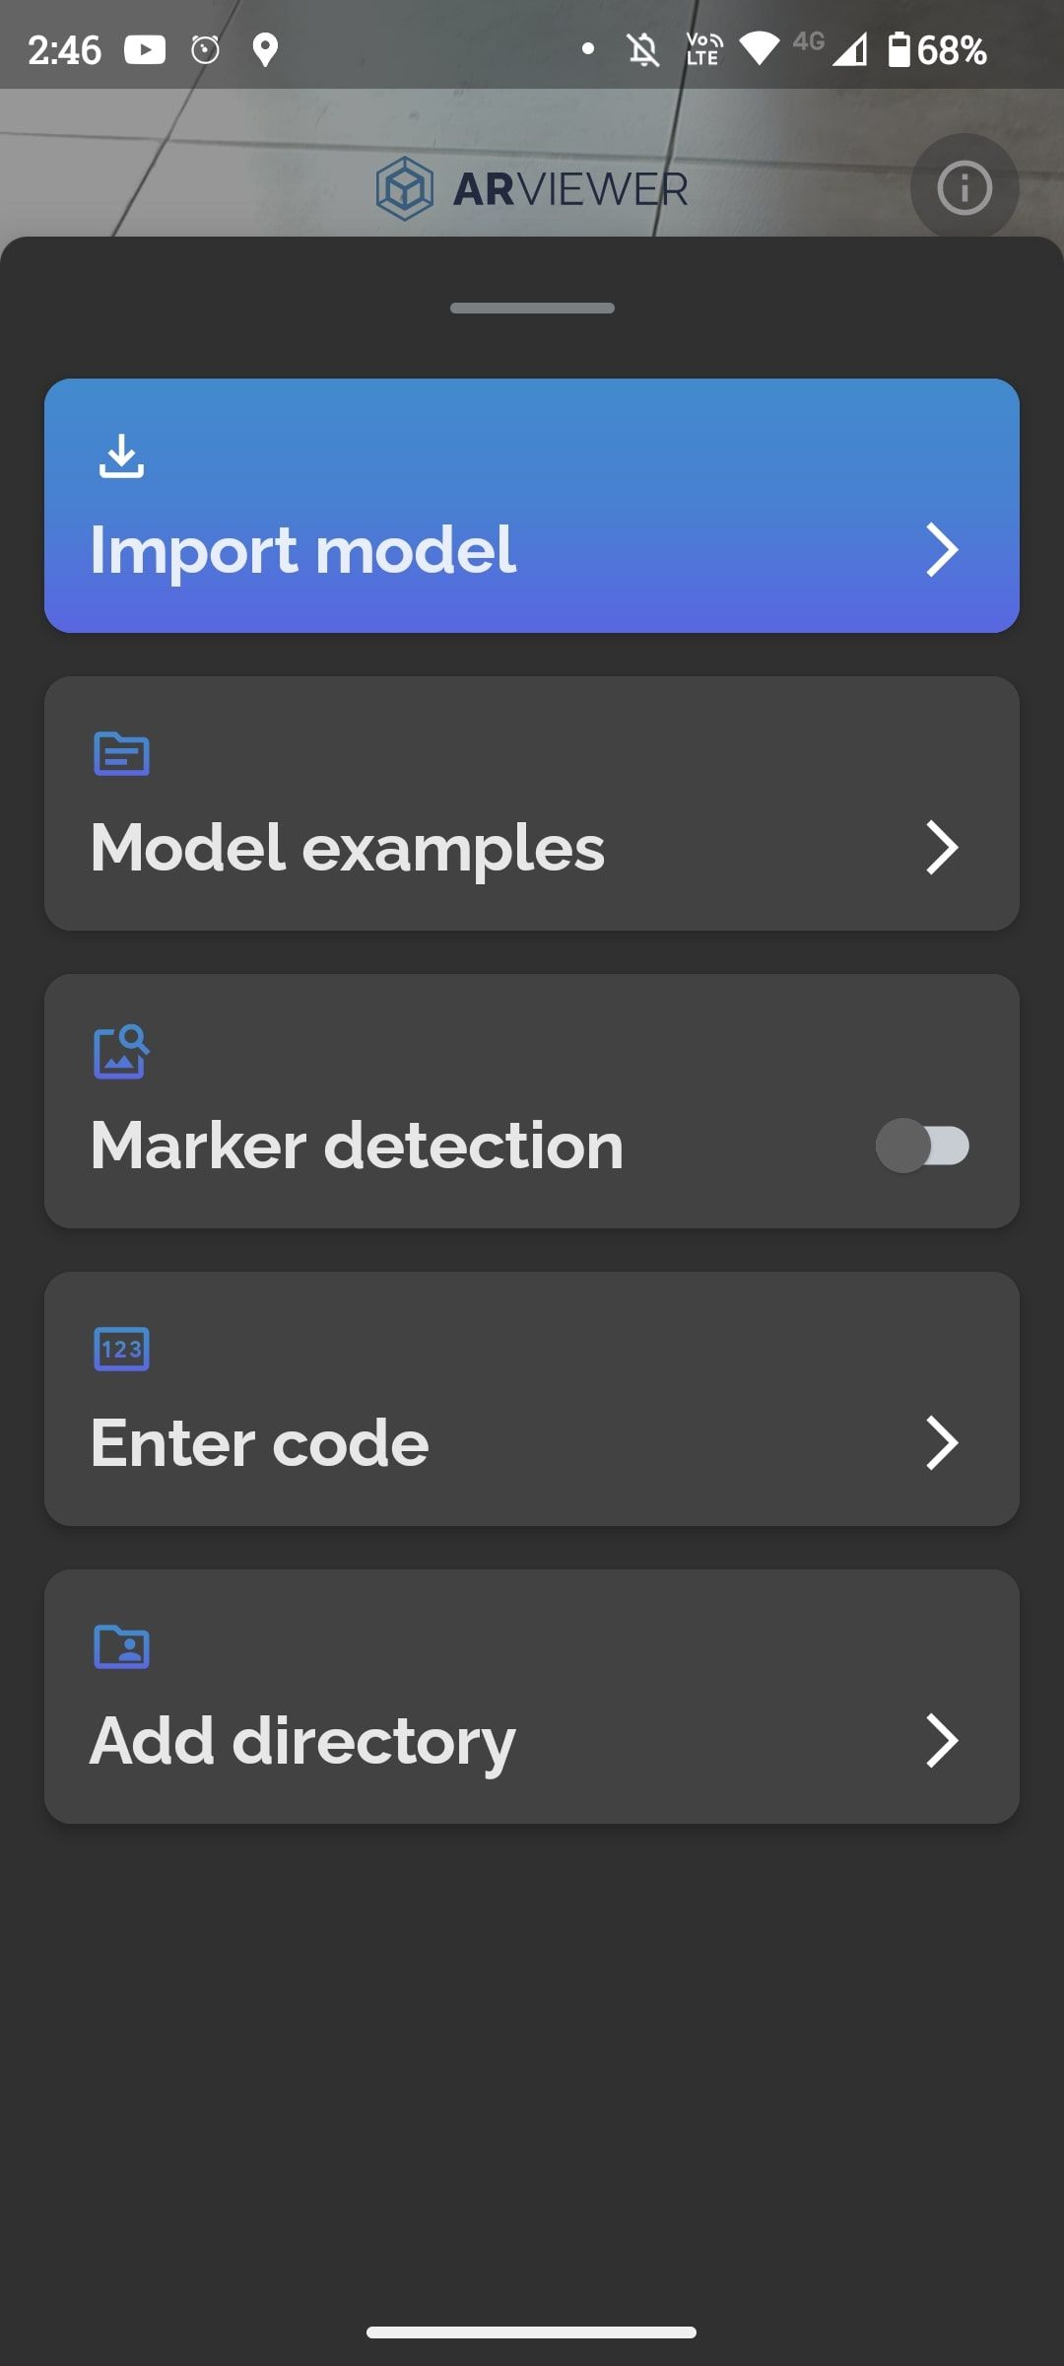Tap the Import model text
Viewport: 1064px width, 2366px height.
click(x=303, y=550)
